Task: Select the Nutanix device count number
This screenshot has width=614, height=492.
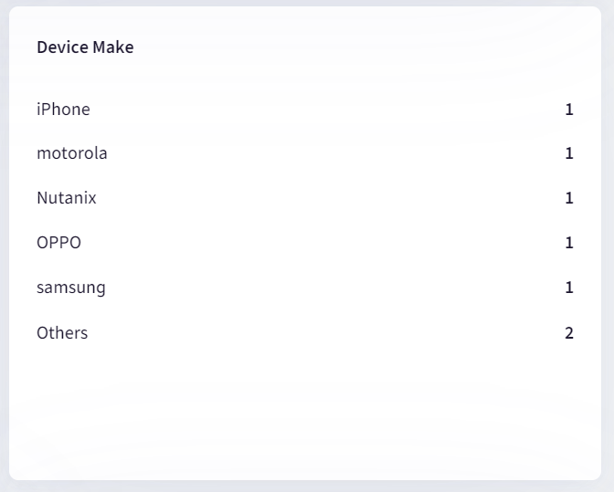Action: tap(569, 198)
